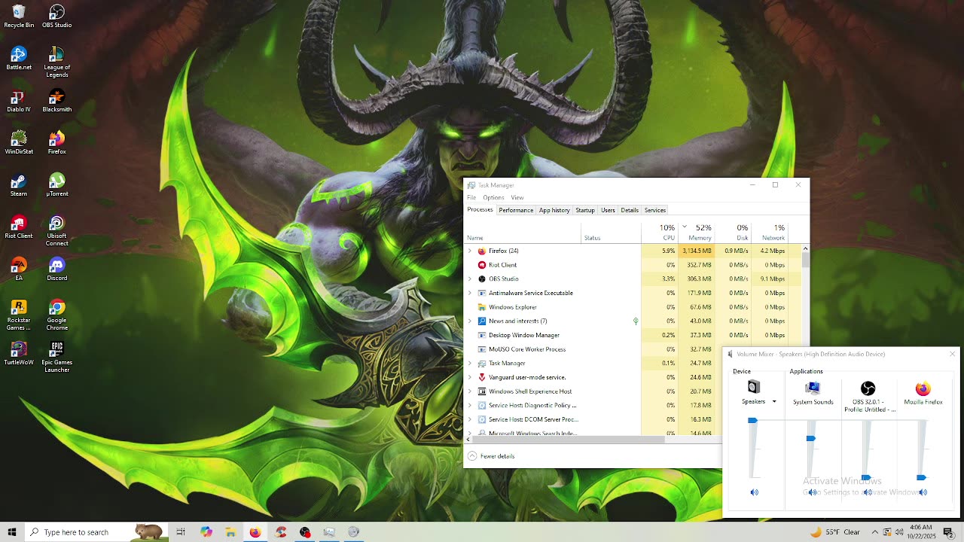Open the Windows Start menu
Screen dimensions: 964x542
tap(12, 532)
